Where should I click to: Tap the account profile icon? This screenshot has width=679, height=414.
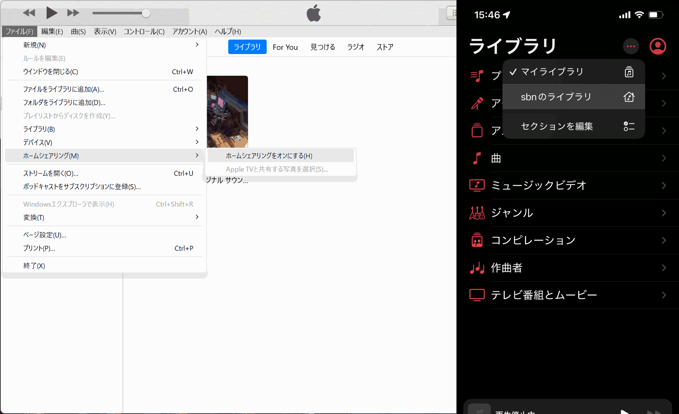coord(658,46)
